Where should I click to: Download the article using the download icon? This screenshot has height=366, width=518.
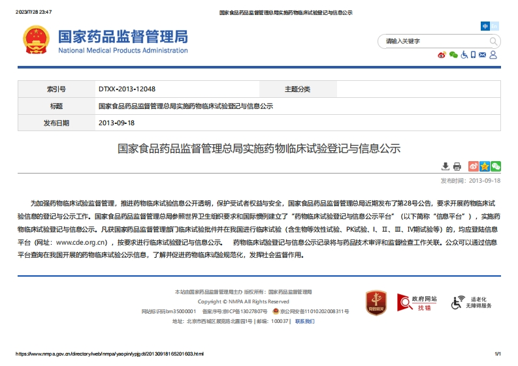(445, 166)
